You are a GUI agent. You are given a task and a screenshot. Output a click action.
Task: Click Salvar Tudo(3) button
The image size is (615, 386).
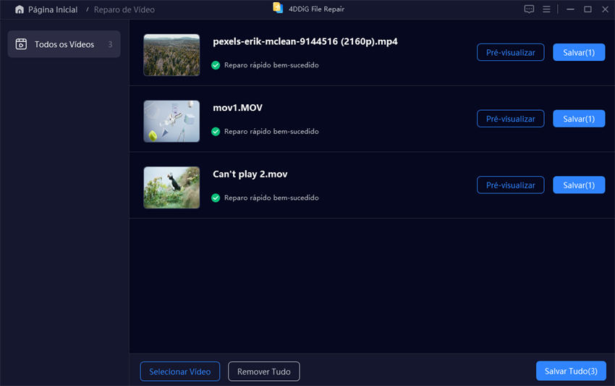(571, 371)
